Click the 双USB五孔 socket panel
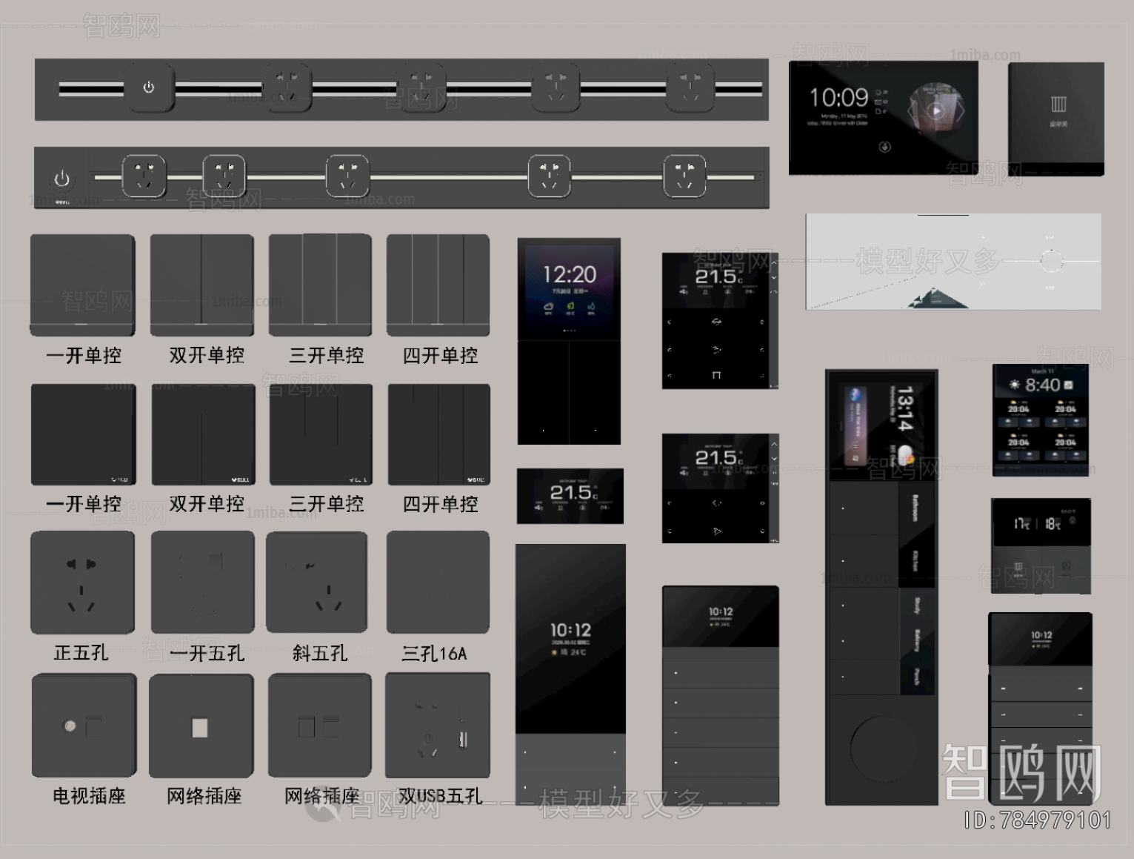 438,726
